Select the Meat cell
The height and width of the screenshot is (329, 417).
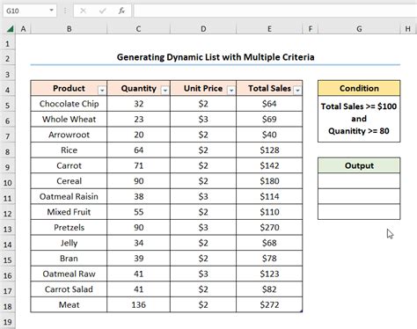point(69,304)
